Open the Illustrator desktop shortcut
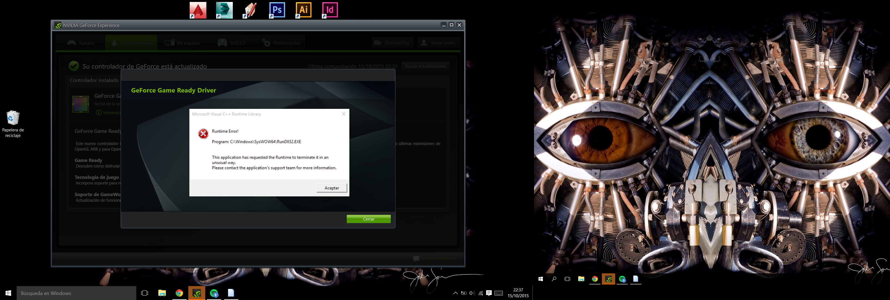The image size is (890, 300). (303, 10)
